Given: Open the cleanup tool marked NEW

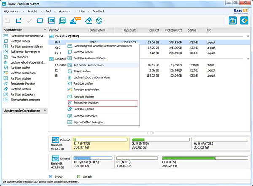Looking at the screenshot, I should (x=75, y=21).
